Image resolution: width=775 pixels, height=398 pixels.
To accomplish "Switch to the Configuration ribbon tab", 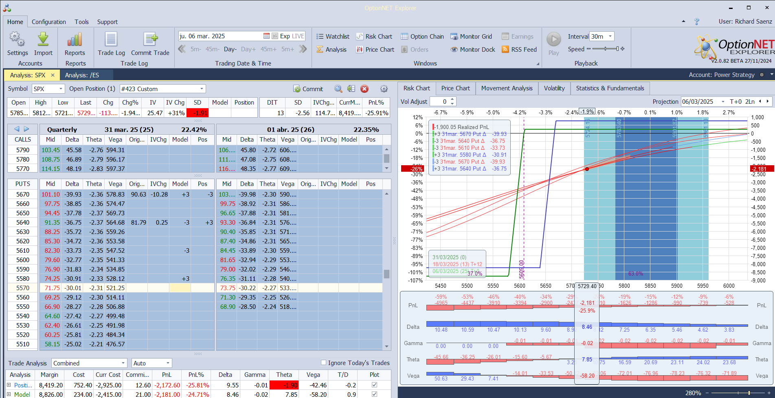I will [49, 22].
